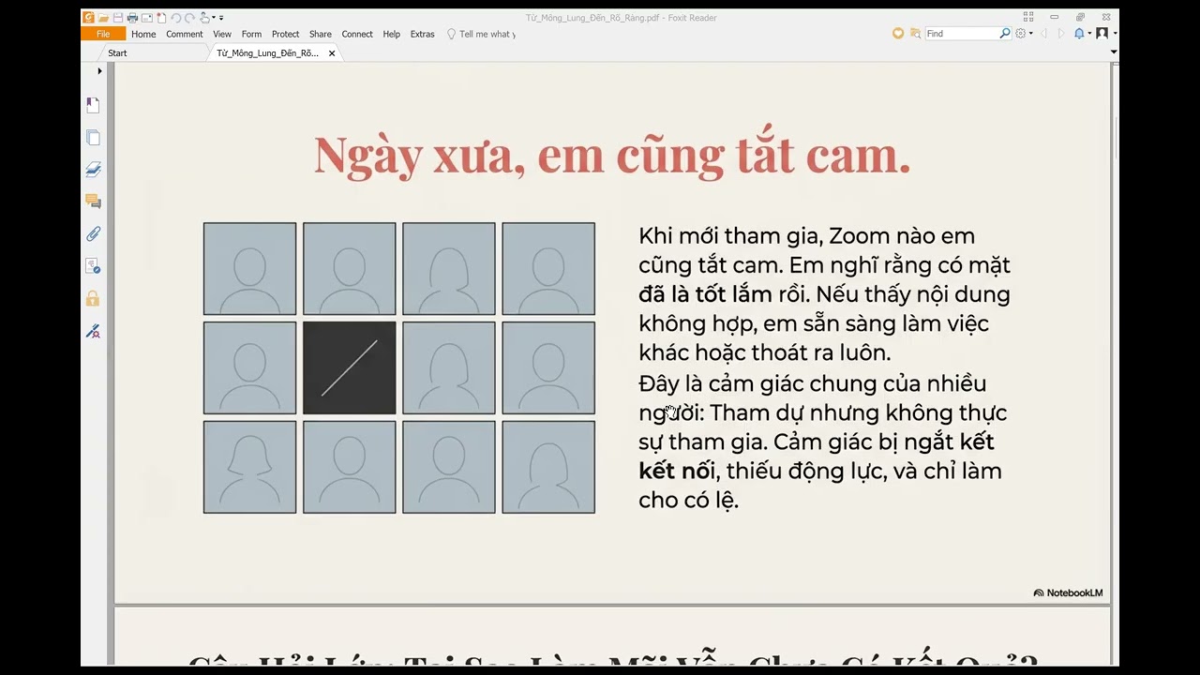Viewport: 1200px width, 675px height.
Task: Click the Foxit Reader logo icon
Action: pyautogui.click(x=88, y=18)
